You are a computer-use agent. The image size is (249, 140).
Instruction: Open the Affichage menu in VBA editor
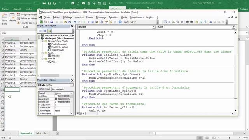click(67, 17)
